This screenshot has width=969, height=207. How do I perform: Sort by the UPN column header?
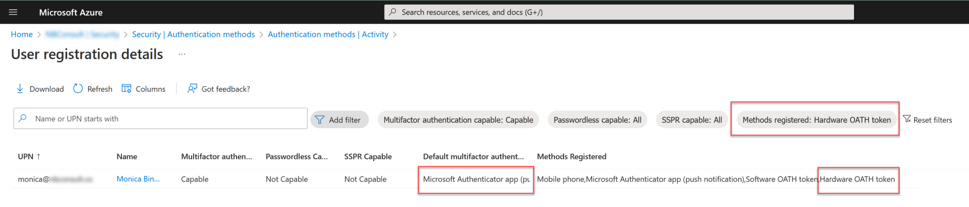tap(29, 156)
